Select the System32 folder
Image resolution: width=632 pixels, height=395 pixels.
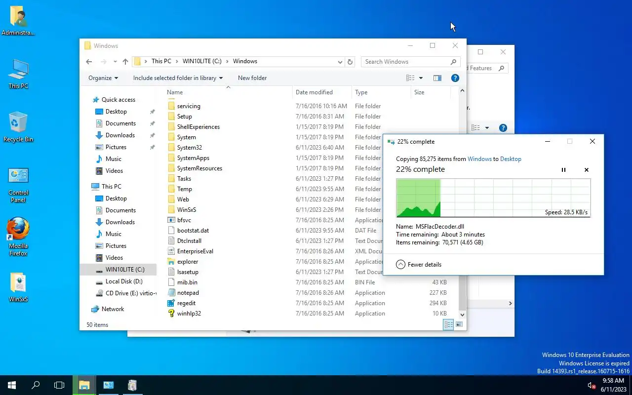pyautogui.click(x=190, y=148)
